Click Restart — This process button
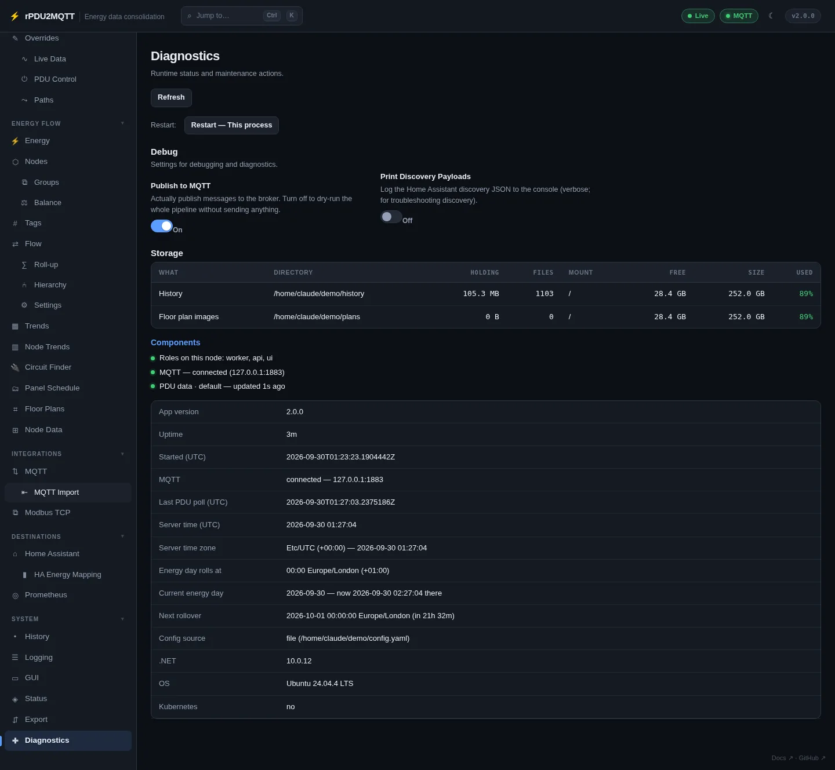This screenshot has height=770, width=835. tap(231, 125)
